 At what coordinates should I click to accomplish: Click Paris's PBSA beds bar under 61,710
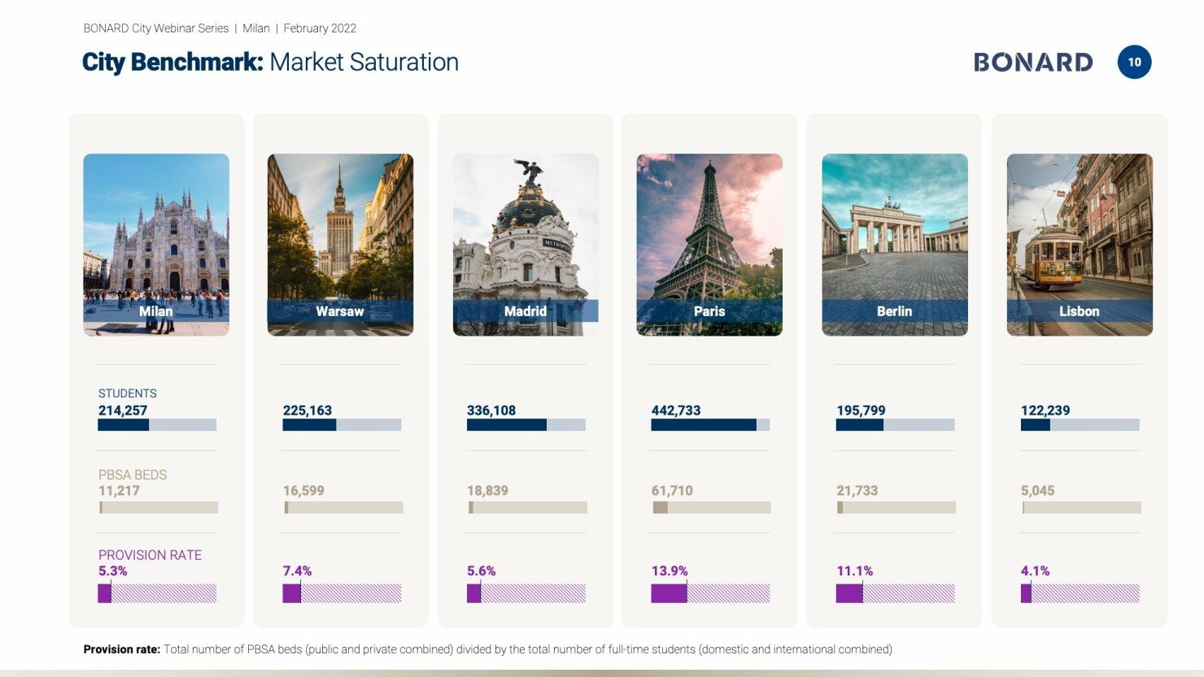(711, 508)
